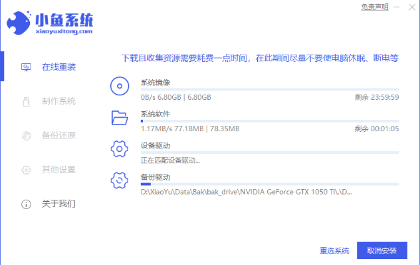Click the 系统镜像 progress bar

[270, 89]
